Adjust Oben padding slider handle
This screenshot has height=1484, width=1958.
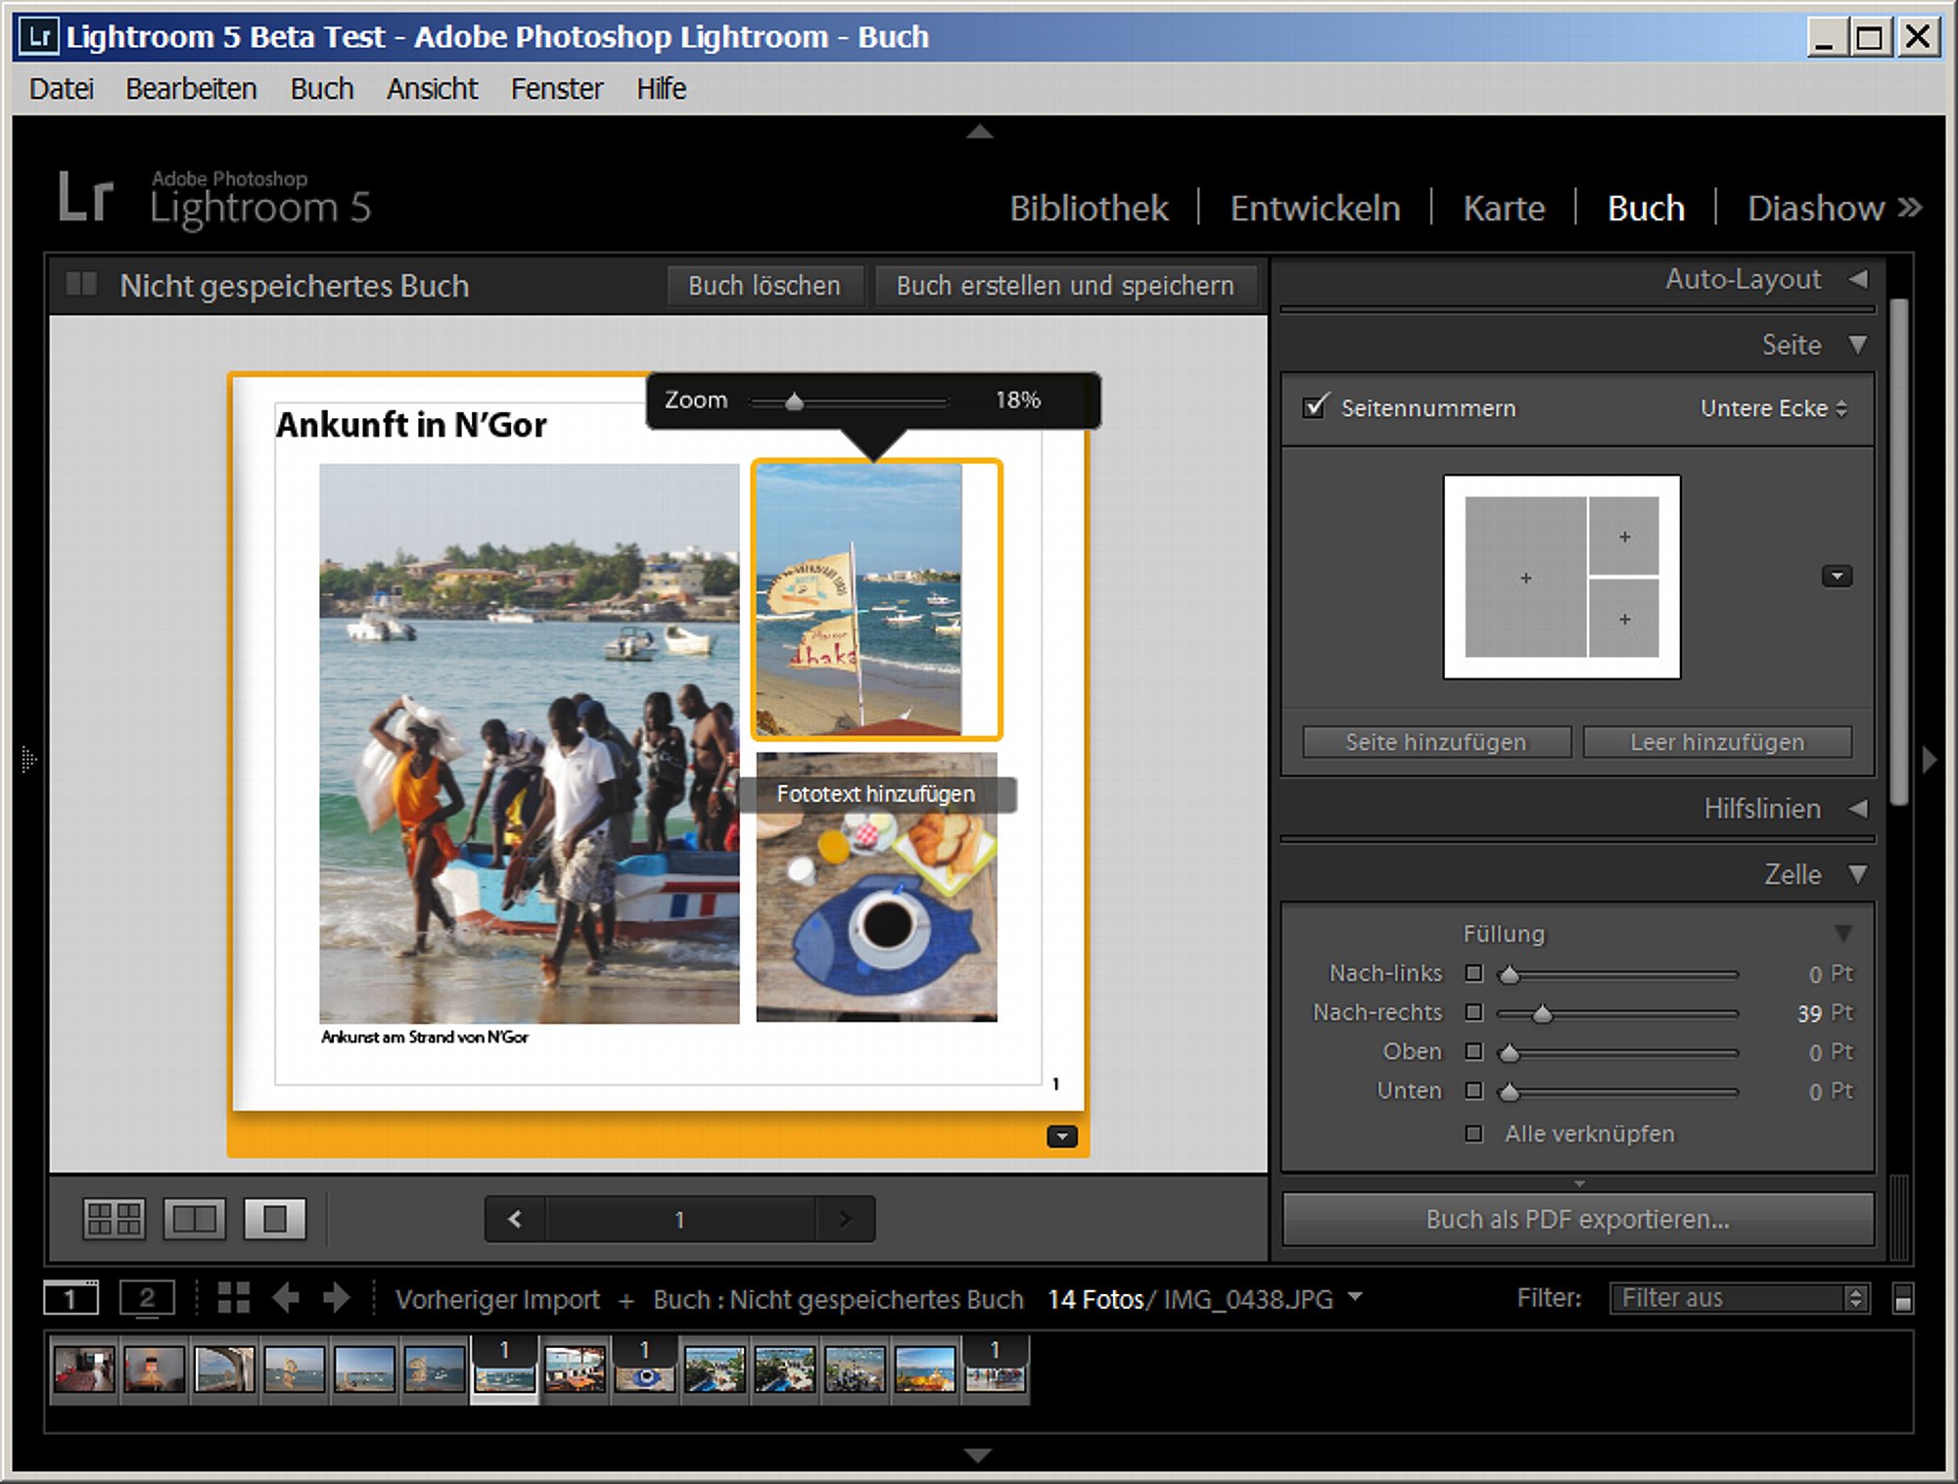(1510, 1052)
